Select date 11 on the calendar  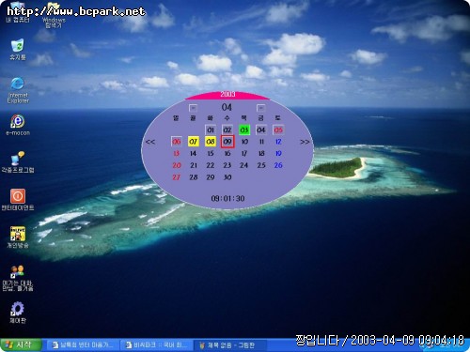(x=261, y=142)
